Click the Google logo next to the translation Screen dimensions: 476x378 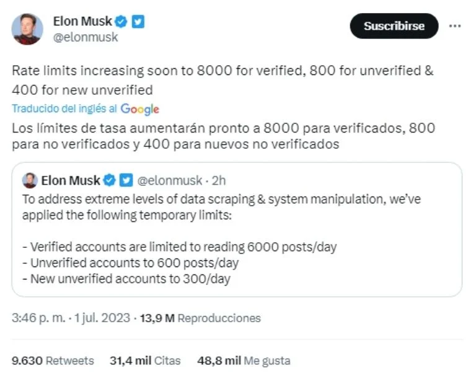pos(140,109)
